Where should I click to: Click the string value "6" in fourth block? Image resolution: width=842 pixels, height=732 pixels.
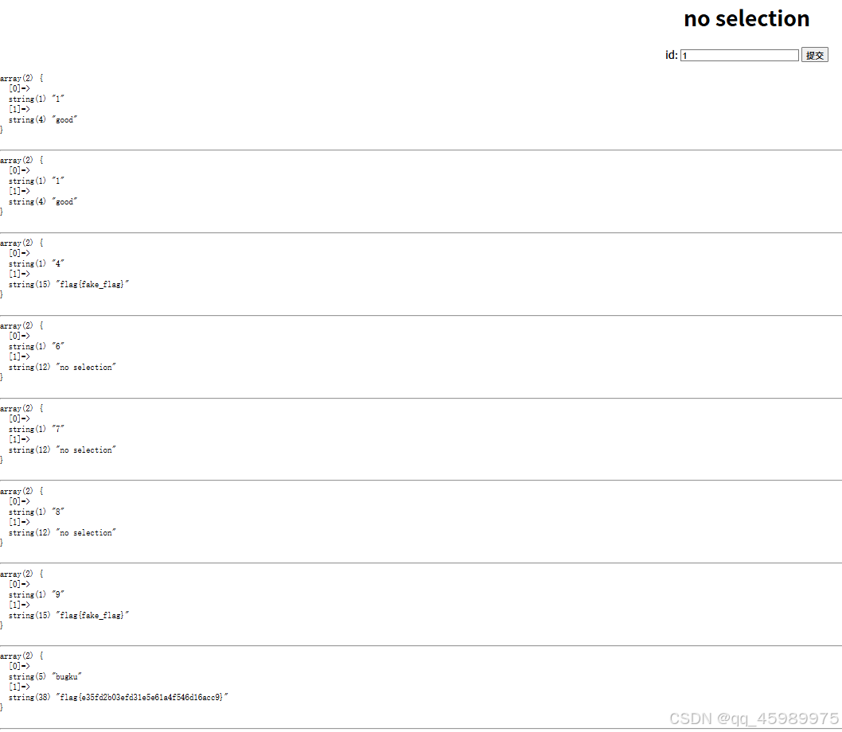pyautogui.click(x=59, y=346)
